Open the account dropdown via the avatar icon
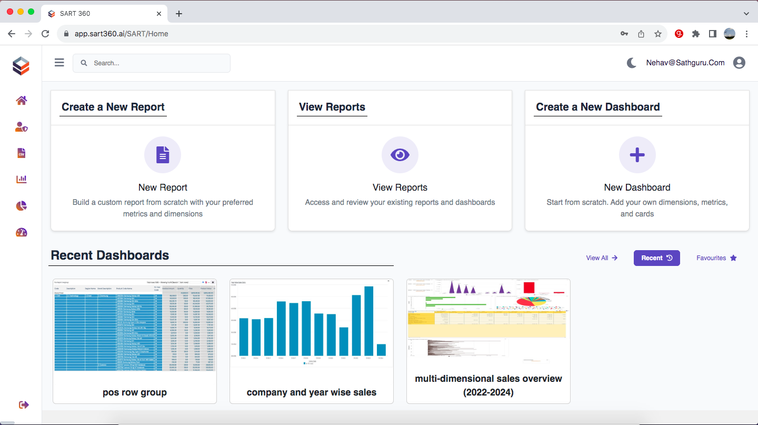The height and width of the screenshot is (425, 758). [739, 62]
